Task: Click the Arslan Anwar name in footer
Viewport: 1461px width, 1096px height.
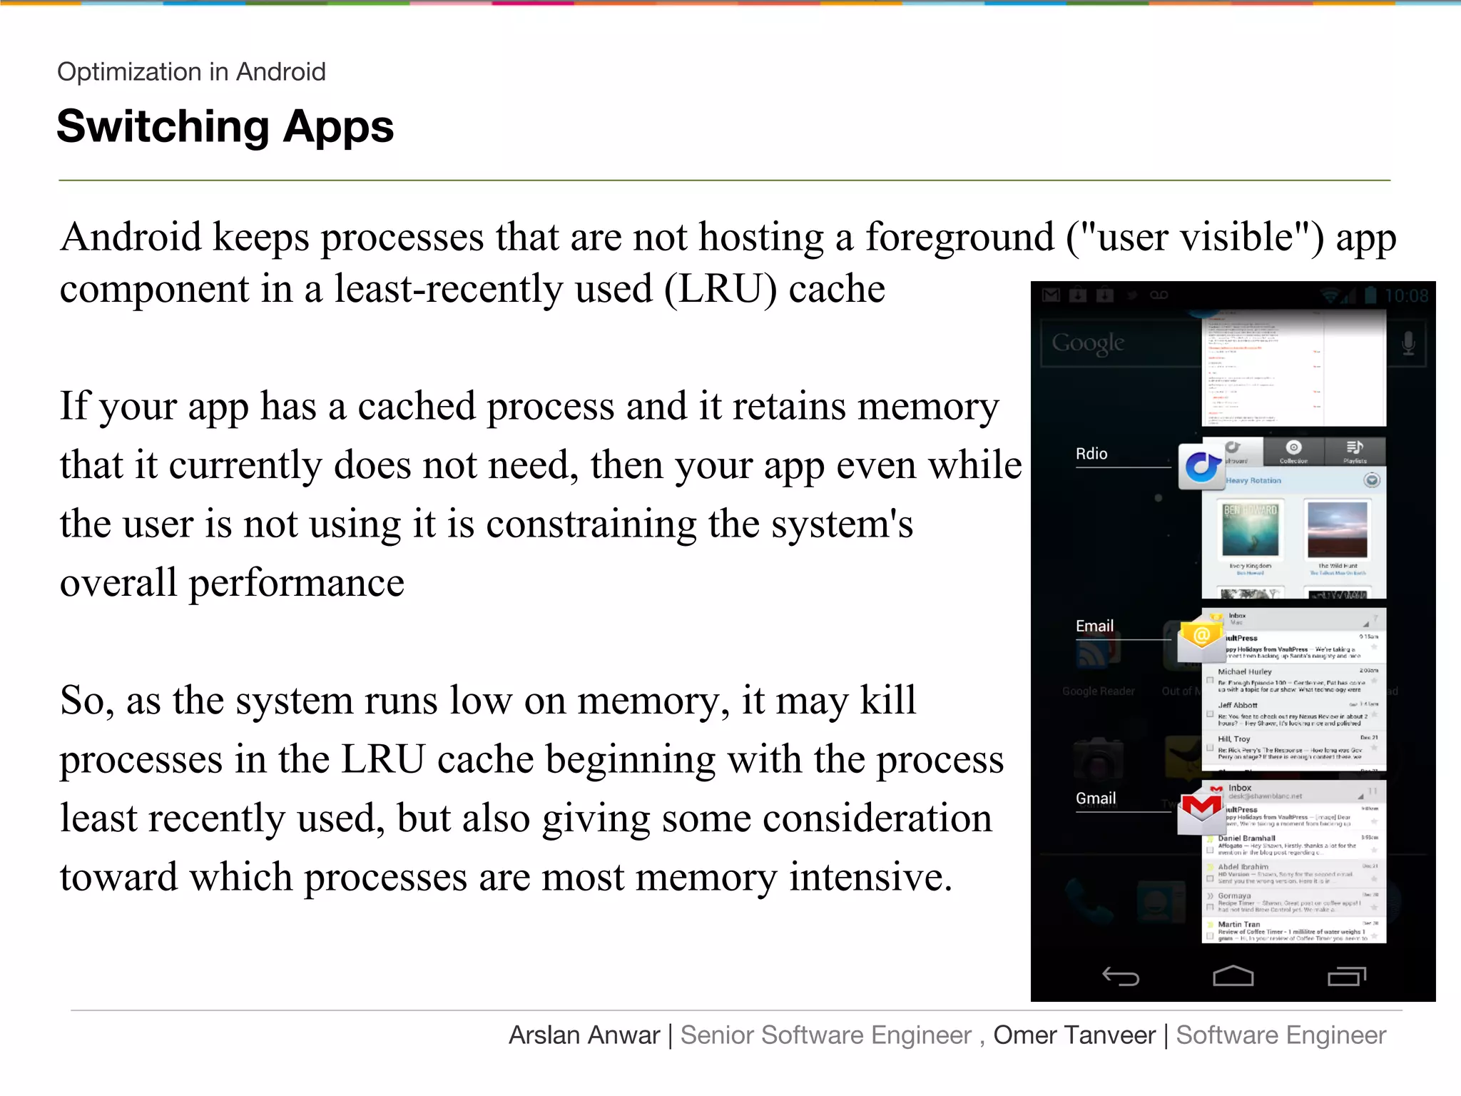Action: tap(584, 1035)
